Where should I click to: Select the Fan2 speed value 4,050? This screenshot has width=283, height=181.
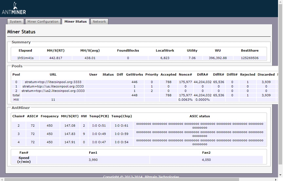point(206,160)
